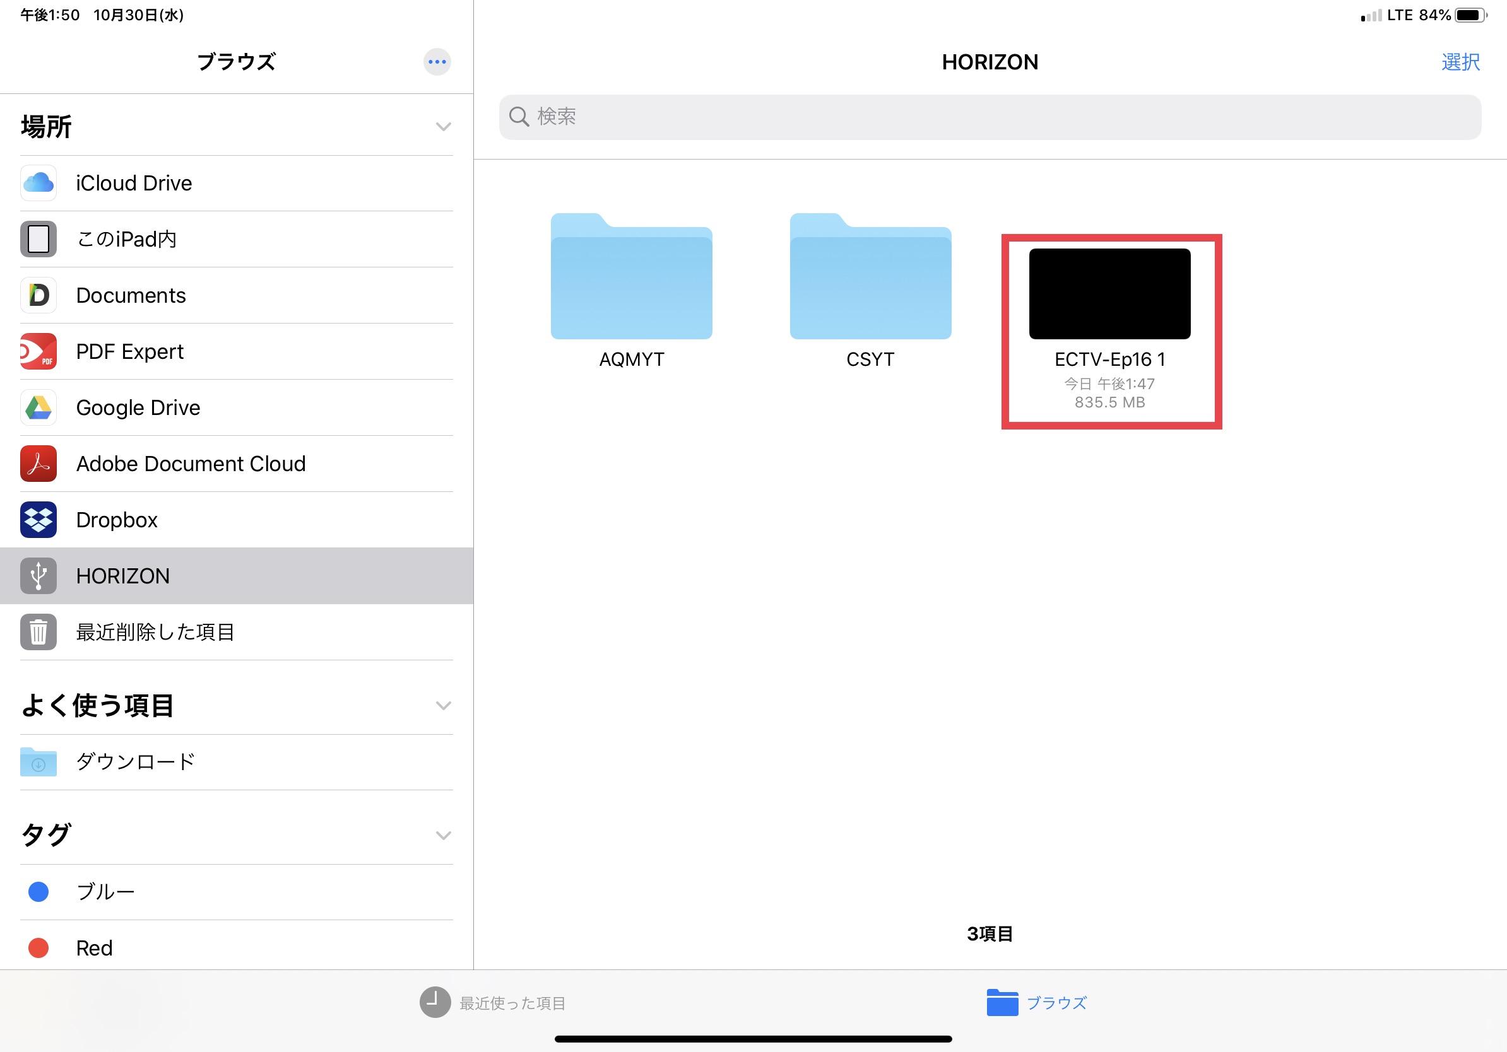Collapse the 場所 section chevron
This screenshot has height=1052, width=1507.
[443, 127]
